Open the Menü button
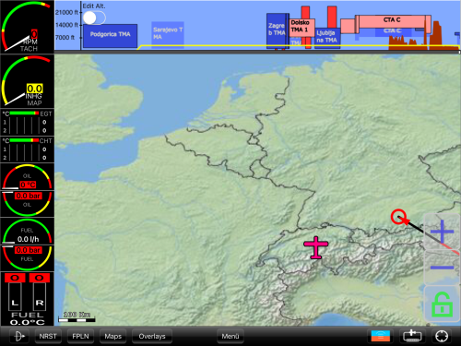 [230, 336]
